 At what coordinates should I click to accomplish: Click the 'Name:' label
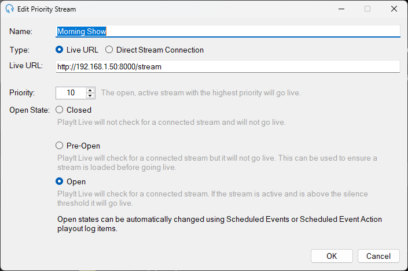point(21,31)
